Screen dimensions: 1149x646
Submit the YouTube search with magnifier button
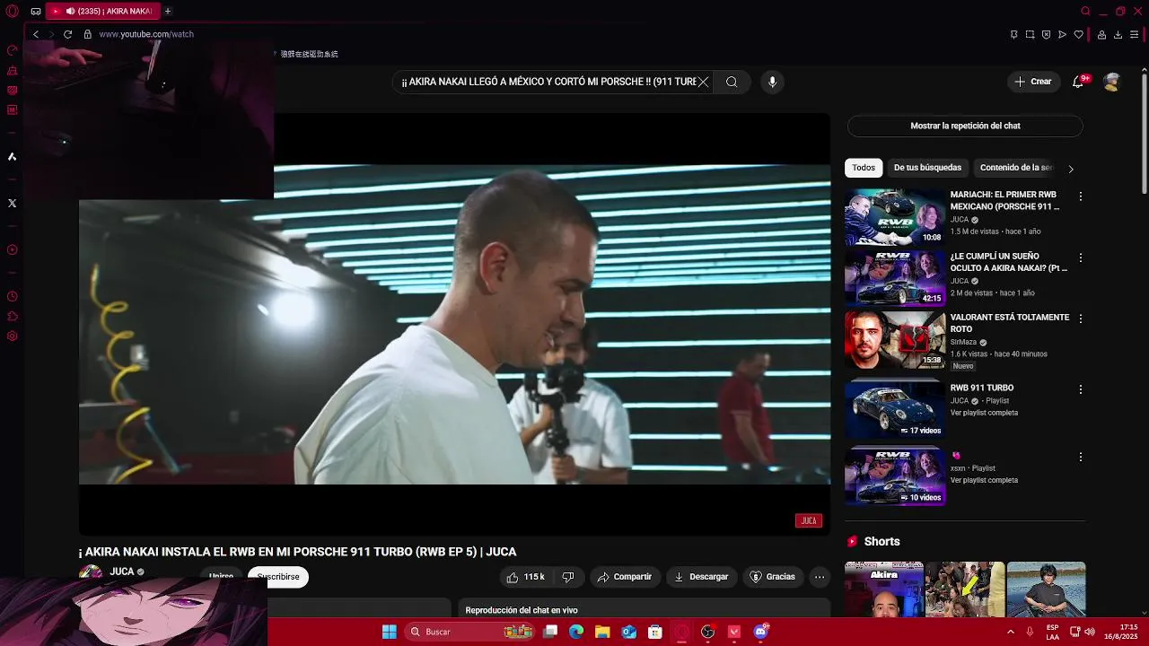coord(732,82)
